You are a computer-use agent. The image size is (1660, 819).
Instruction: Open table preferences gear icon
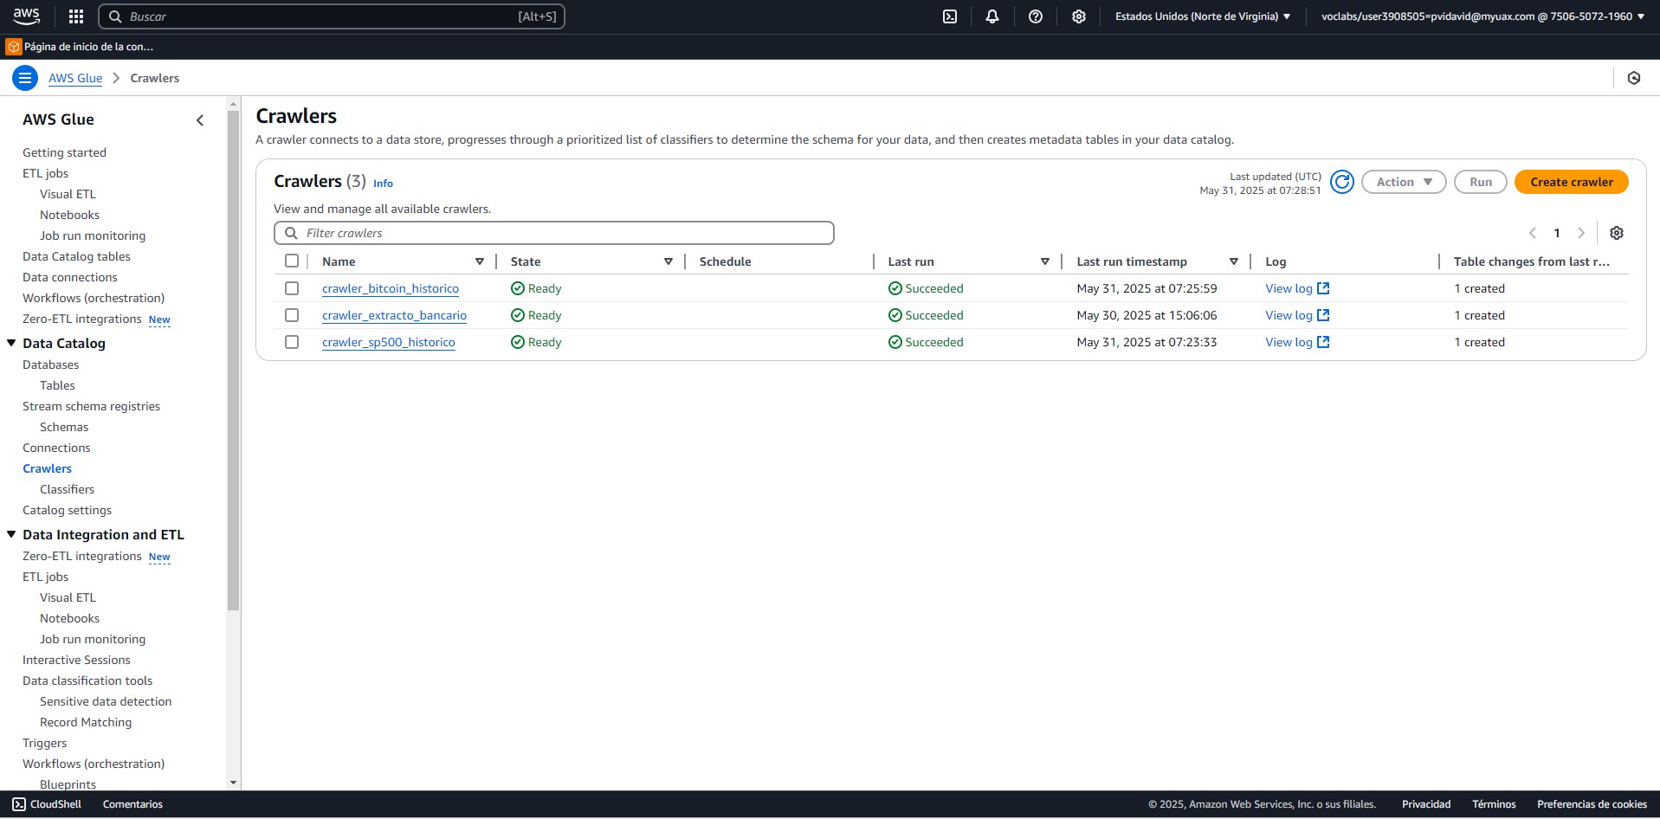click(x=1617, y=233)
